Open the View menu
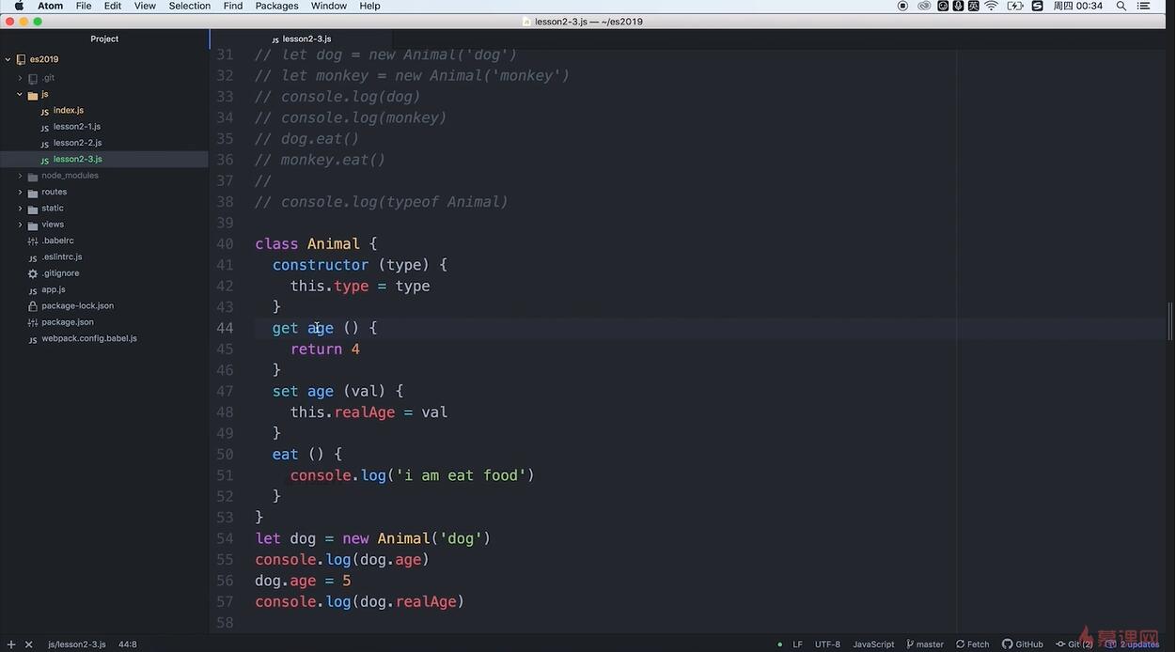 (146, 6)
